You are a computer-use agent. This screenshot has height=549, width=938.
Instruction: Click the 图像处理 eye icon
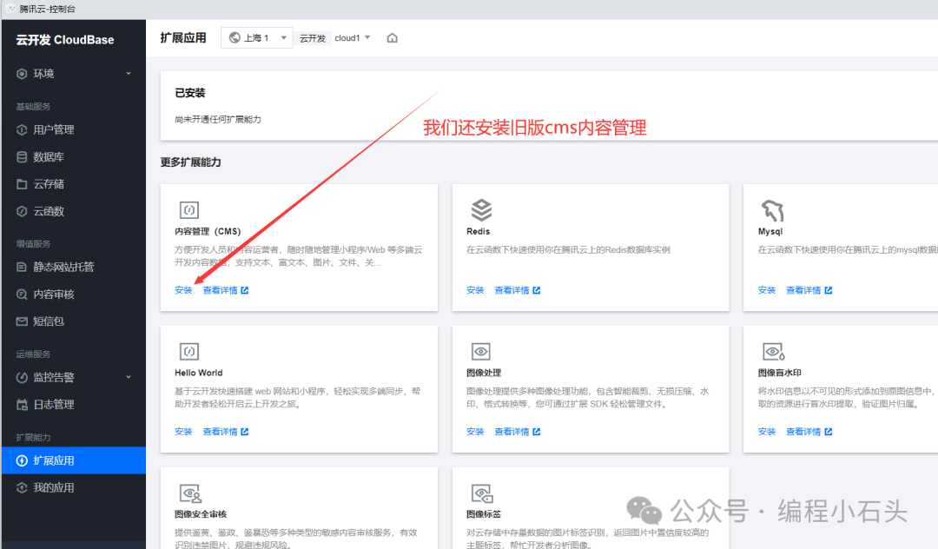481,351
